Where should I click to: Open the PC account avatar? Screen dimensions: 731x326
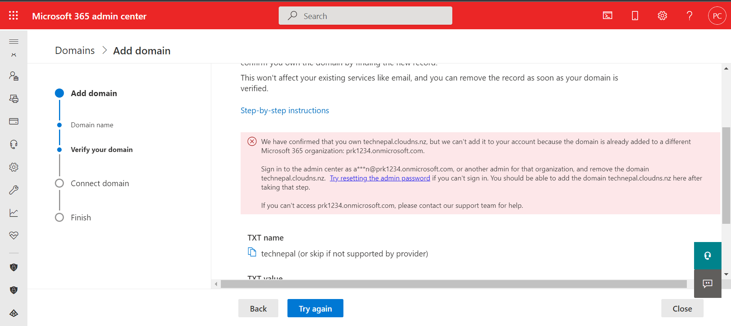pos(717,16)
